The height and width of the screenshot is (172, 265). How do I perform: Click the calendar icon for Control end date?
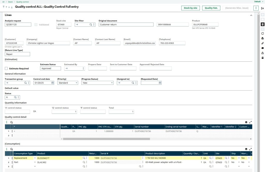tap(53, 83)
